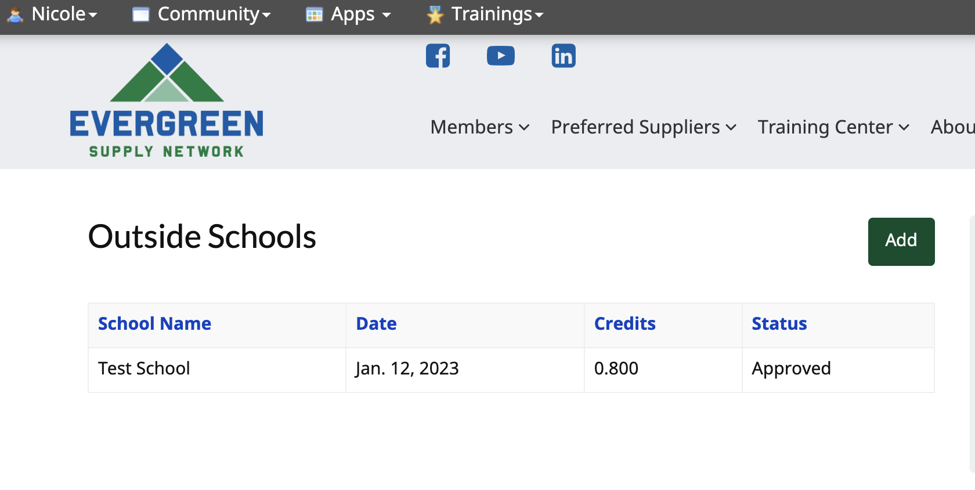Click the Apps grid icon
975x490 pixels.
pyautogui.click(x=314, y=15)
